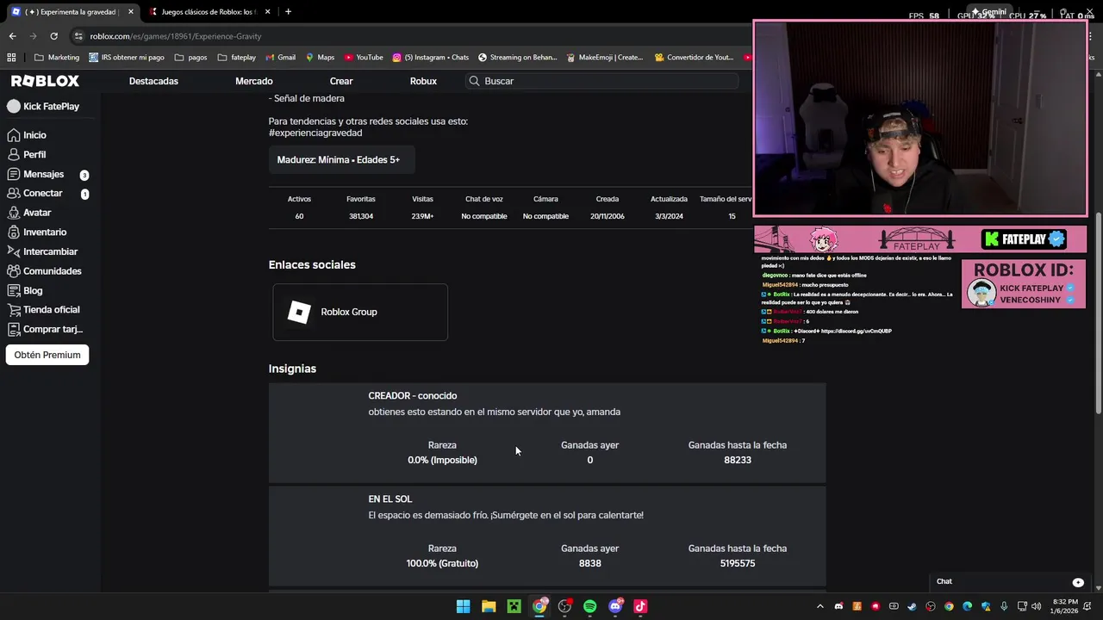This screenshot has width=1103, height=620.
Task: Open Avatar in the sidebar
Action: click(37, 213)
